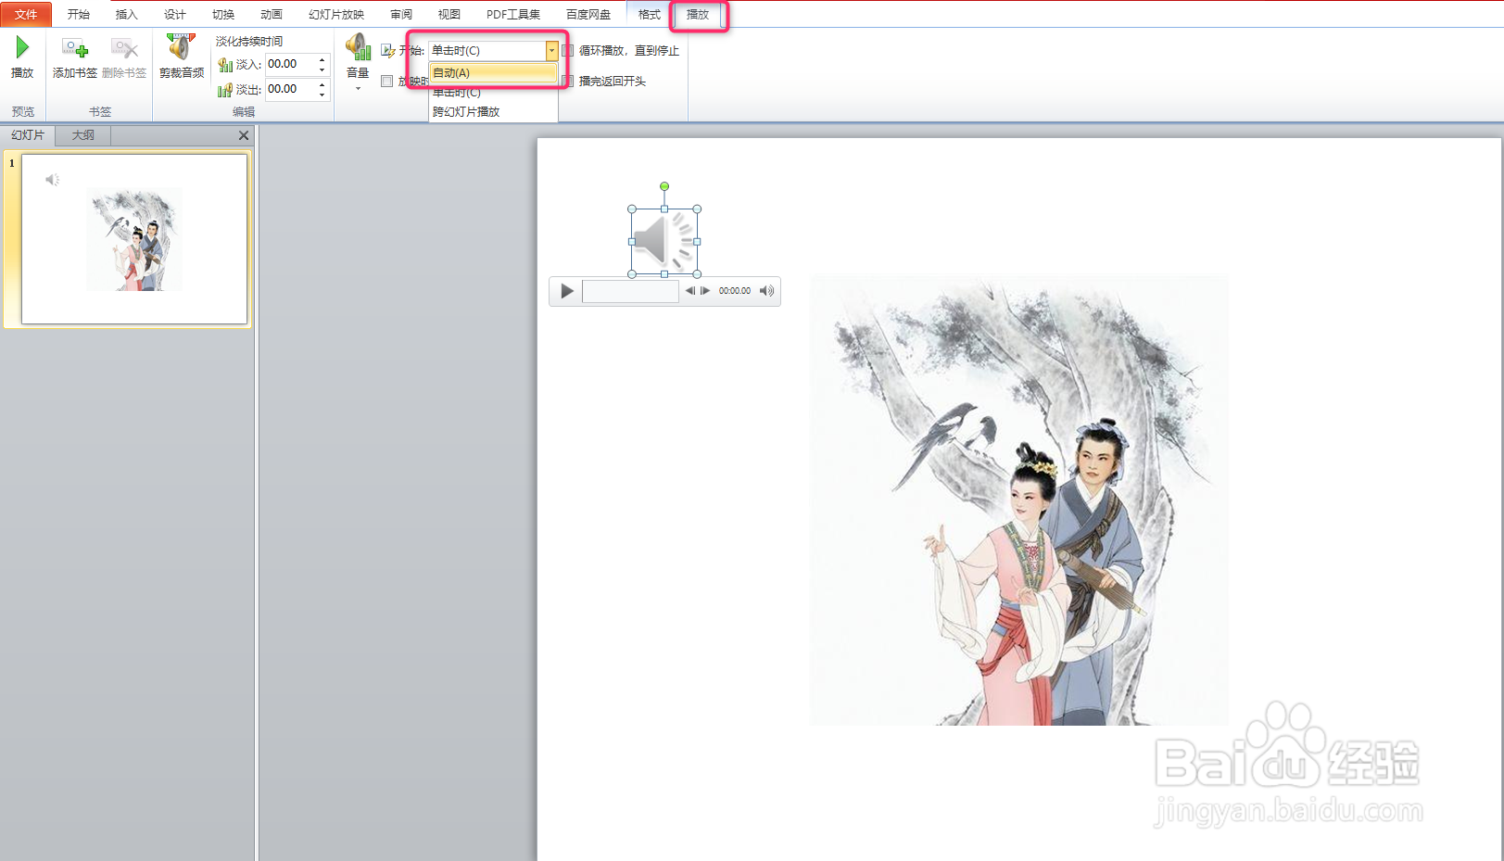Click the fade-in (淡入) icon
The width and height of the screenshot is (1504, 861).
225,64
